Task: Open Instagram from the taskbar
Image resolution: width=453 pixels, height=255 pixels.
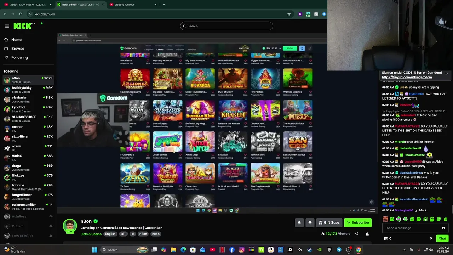Action: point(242,250)
